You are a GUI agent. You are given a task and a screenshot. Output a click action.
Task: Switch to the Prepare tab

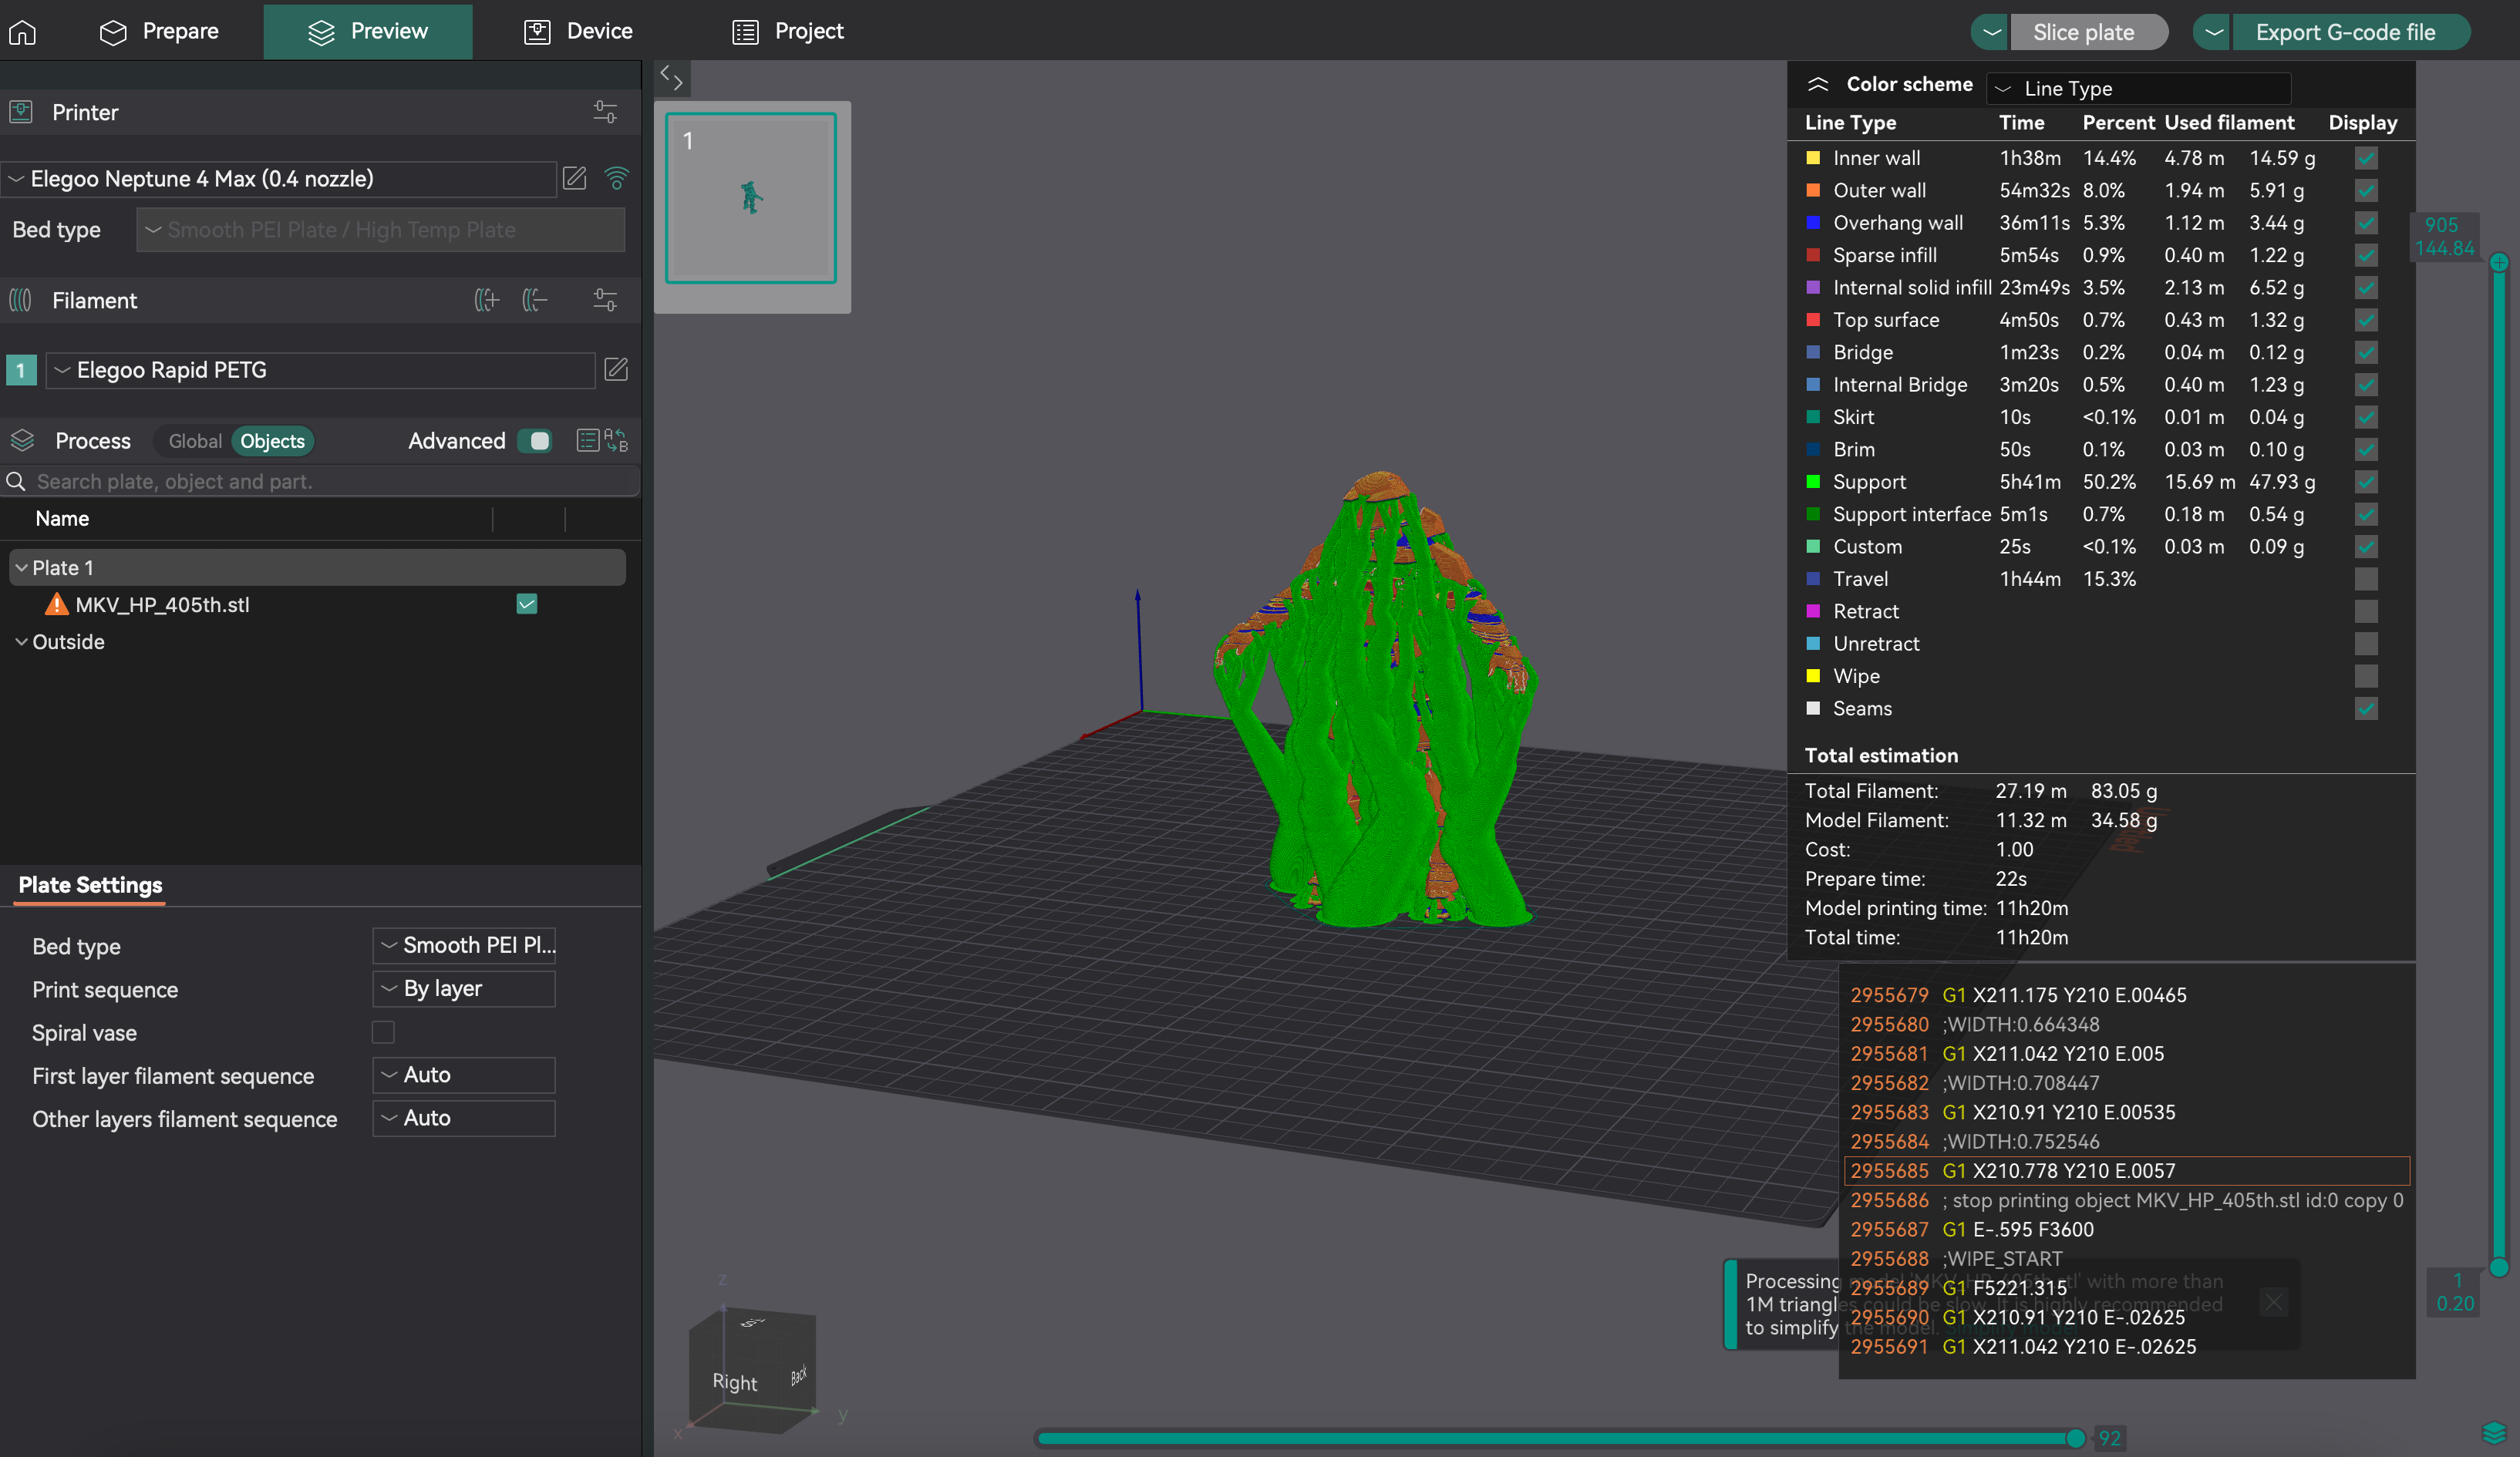(x=160, y=32)
